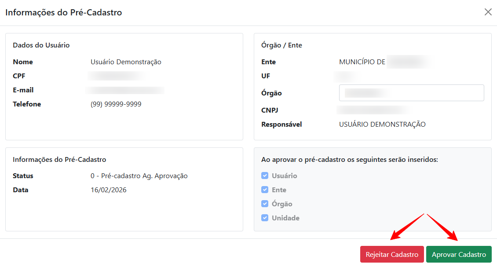Viewport: 497px width, 267px height.
Task: Click the status Pré-cadastro Ag. Aprovação
Action: point(139,176)
